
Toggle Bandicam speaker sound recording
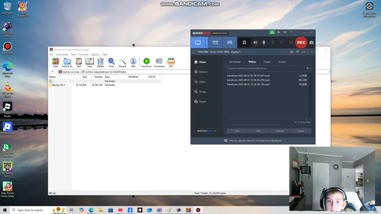pyautogui.click(x=255, y=42)
